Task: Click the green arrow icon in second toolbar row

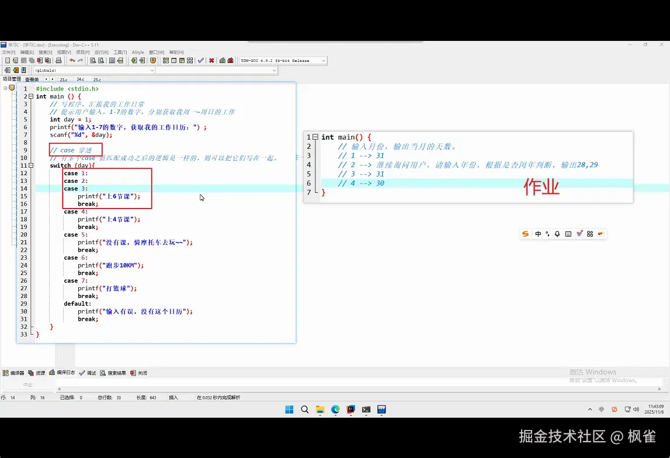Action: 15,70
